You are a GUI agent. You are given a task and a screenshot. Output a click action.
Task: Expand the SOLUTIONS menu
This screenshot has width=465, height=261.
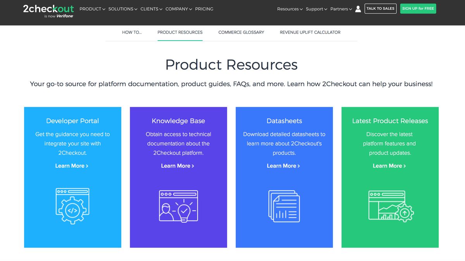(121, 9)
